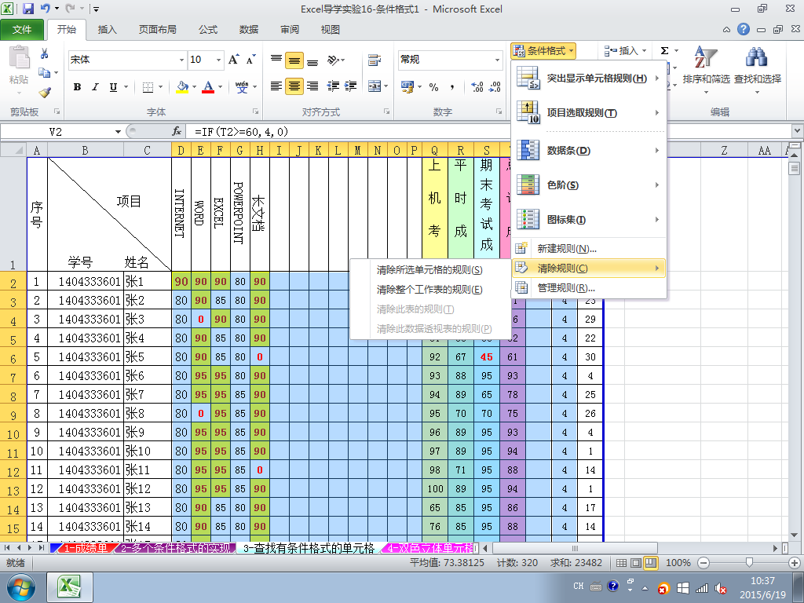The image size is (804, 603).
Task: Toggle align text left
Action: (276, 86)
